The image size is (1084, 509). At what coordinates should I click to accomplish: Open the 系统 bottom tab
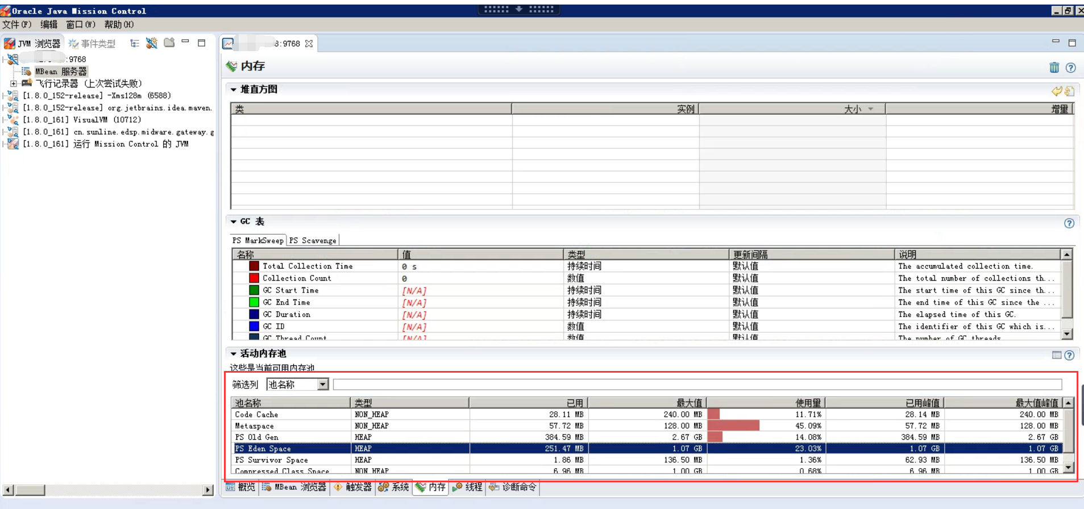coord(394,487)
